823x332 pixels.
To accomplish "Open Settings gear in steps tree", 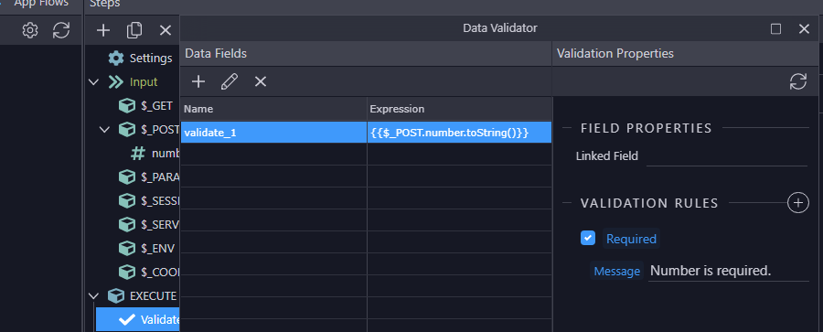I will tap(116, 58).
